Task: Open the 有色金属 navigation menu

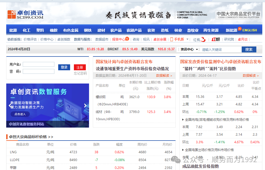Action: point(71,30)
